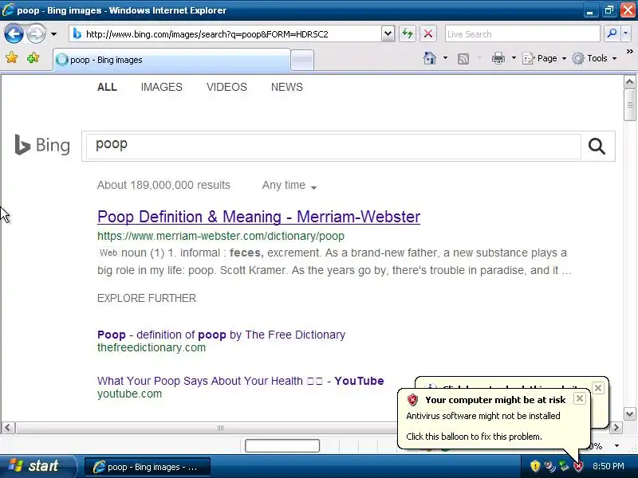Screen dimensions: 638x478
Task: Click the status bar progress indicator
Action: (282, 446)
